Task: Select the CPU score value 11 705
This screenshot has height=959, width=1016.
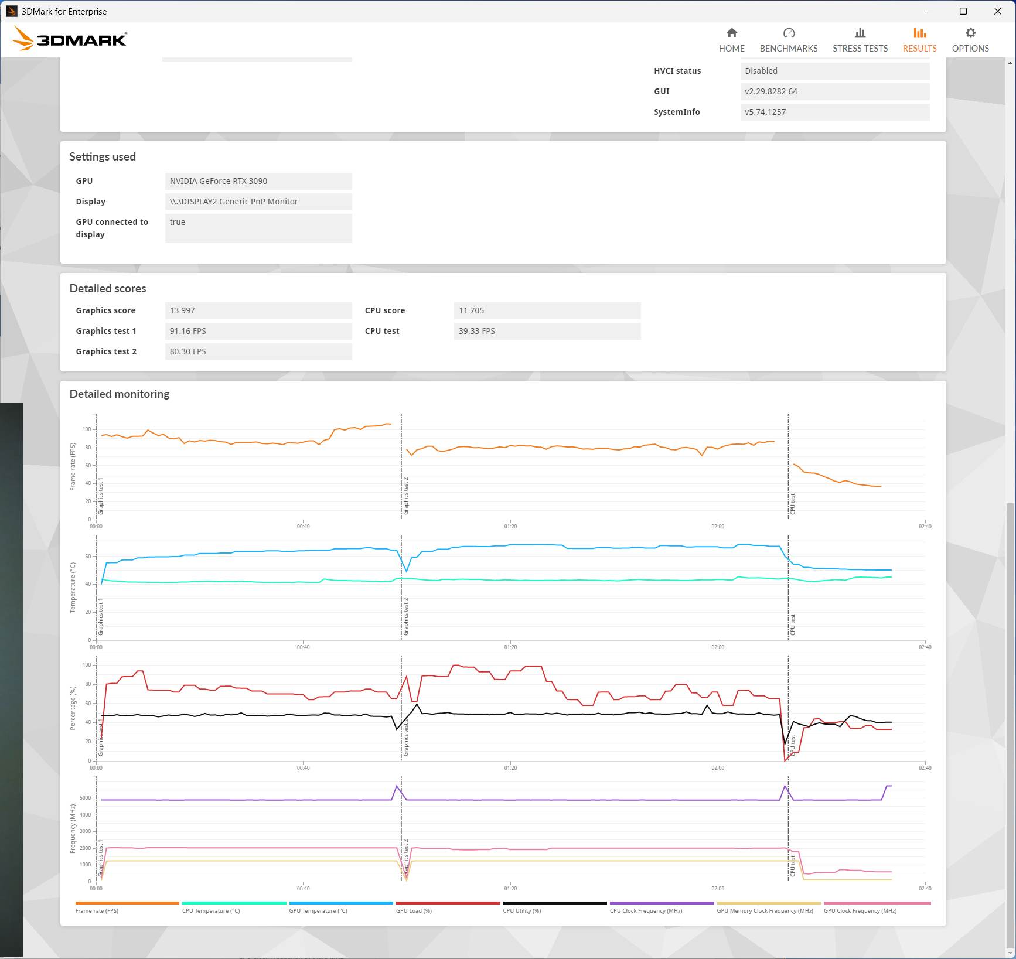Action: click(547, 310)
